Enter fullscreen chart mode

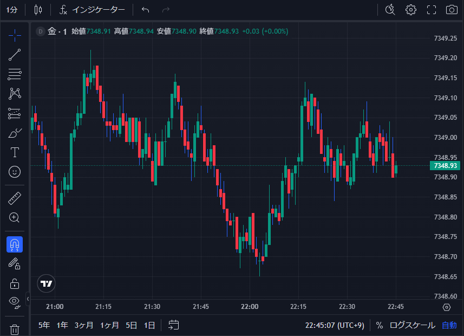[432, 10]
